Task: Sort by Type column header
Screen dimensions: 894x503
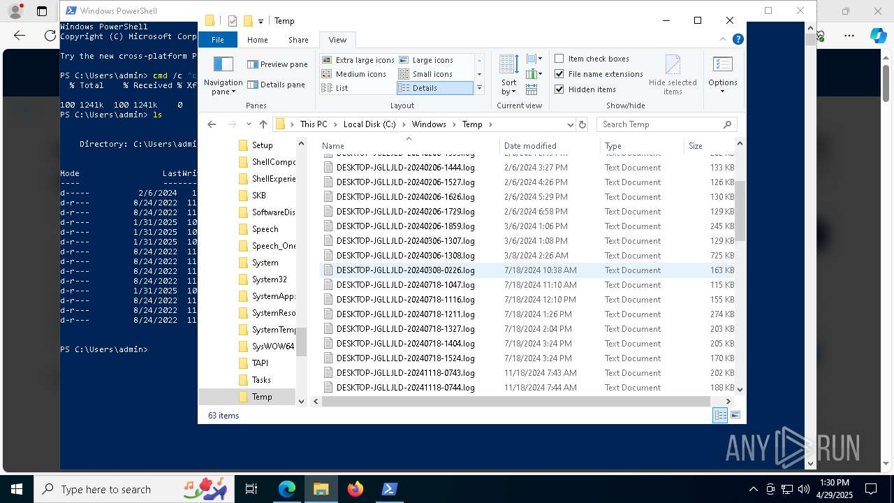Action: point(643,145)
